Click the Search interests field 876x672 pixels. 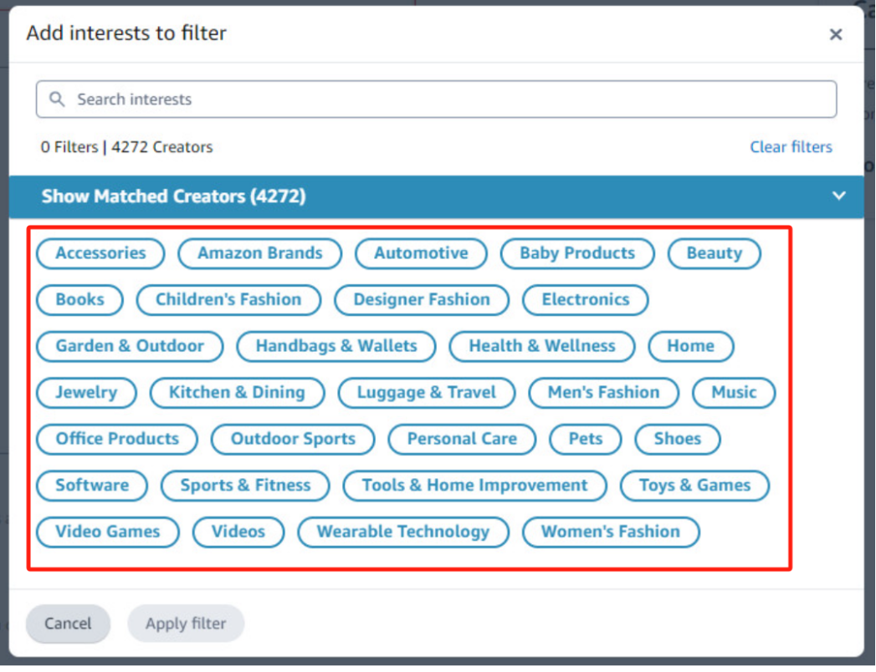tap(436, 99)
